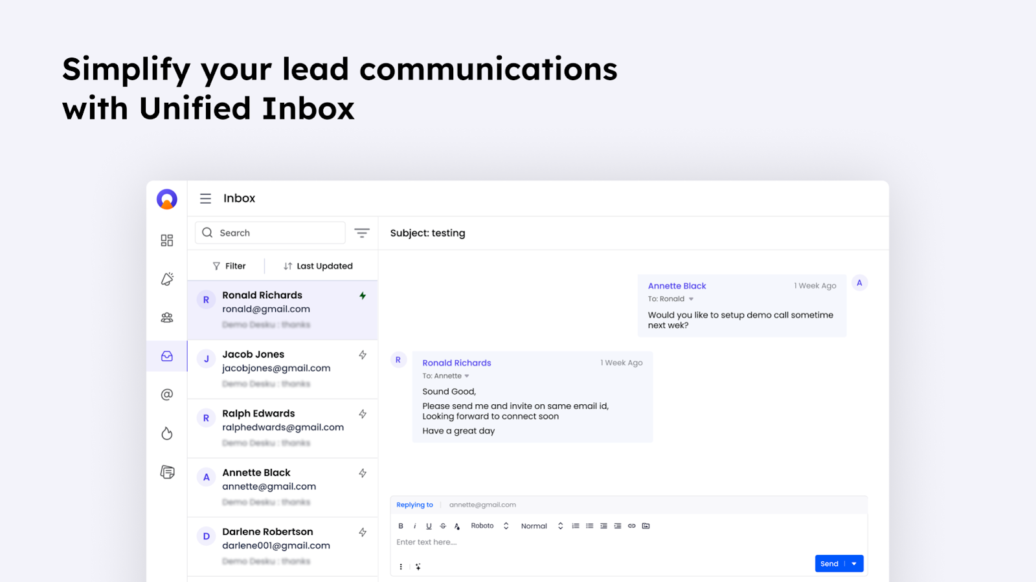The height and width of the screenshot is (582, 1036).
Task: Click the @ mentions sidebar icon
Action: (167, 394)
